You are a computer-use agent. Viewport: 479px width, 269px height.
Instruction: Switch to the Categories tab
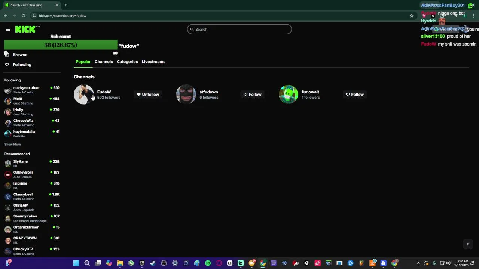pyautogui.click(x=127, y=62)
